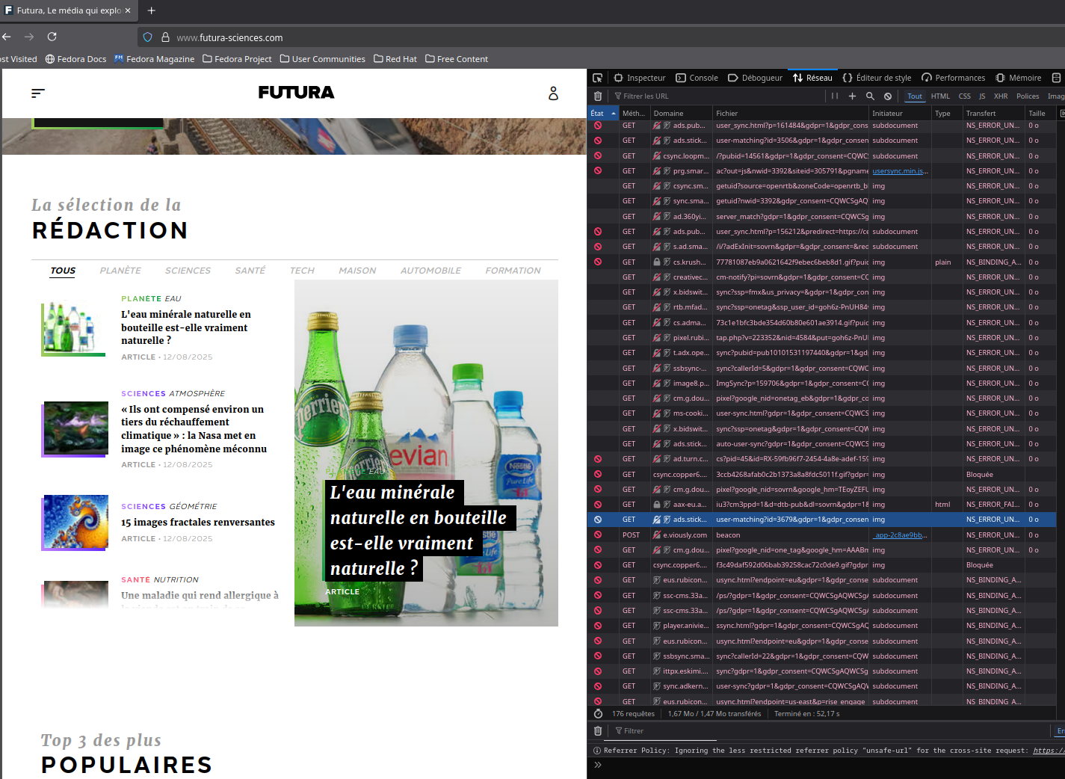The height and width of the screenshot is (779, 1065).
Task: Open the Futura hamburger menu
Action: coord(38,93)
